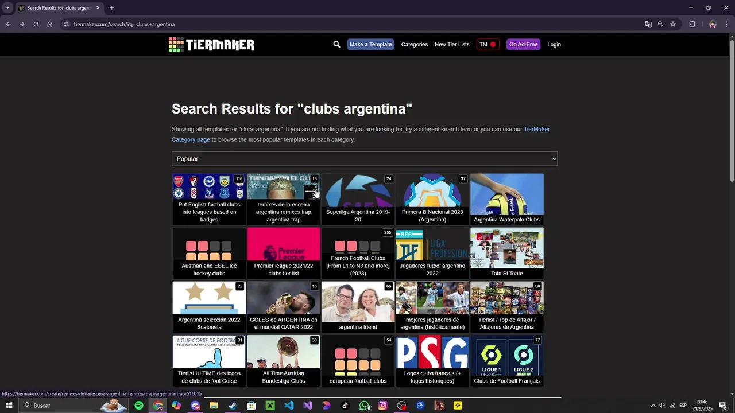Click the browser forward arrow
This screenshot has width=735, height=413.
(22, 24)
